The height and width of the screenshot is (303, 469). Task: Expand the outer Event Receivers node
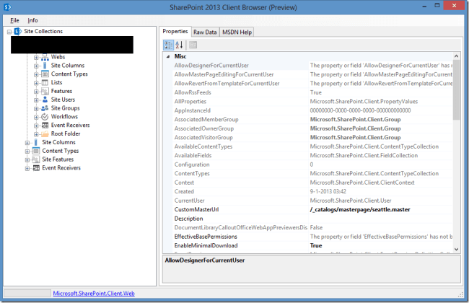(27, 168)
